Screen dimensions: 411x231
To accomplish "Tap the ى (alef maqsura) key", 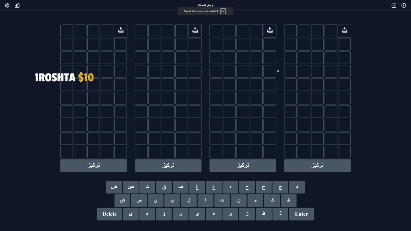I will [197, 214].
